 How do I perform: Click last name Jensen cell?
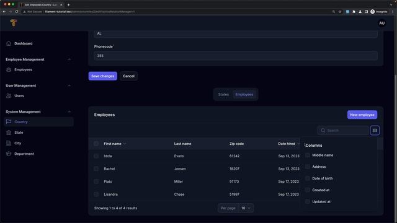pos(180,168)
